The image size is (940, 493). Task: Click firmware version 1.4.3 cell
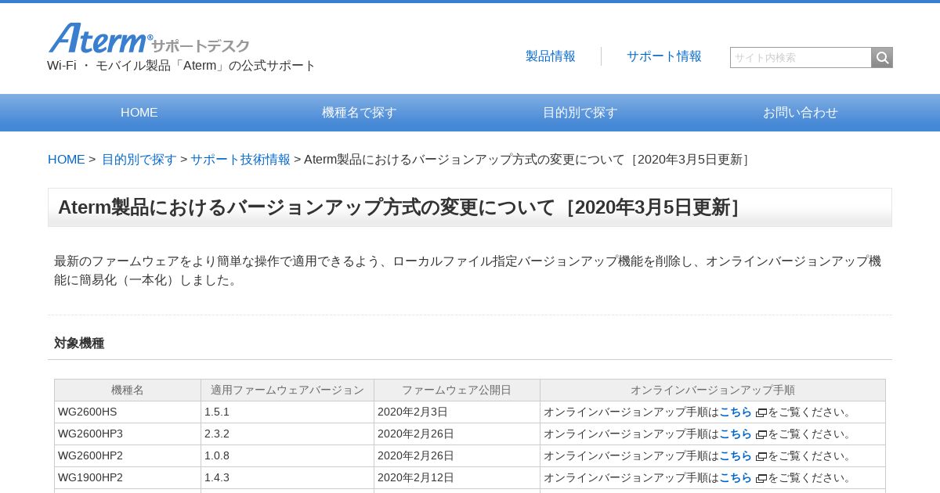tap(287, 478)
